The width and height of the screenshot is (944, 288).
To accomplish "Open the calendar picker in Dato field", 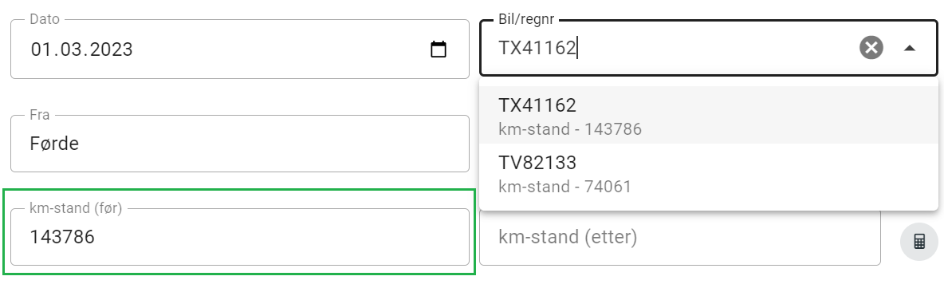I will pyautogui.click(x=439, y=49).
